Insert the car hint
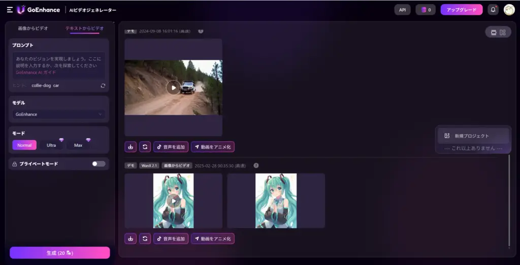Screen dimensions: 520x265 [56, 86]
